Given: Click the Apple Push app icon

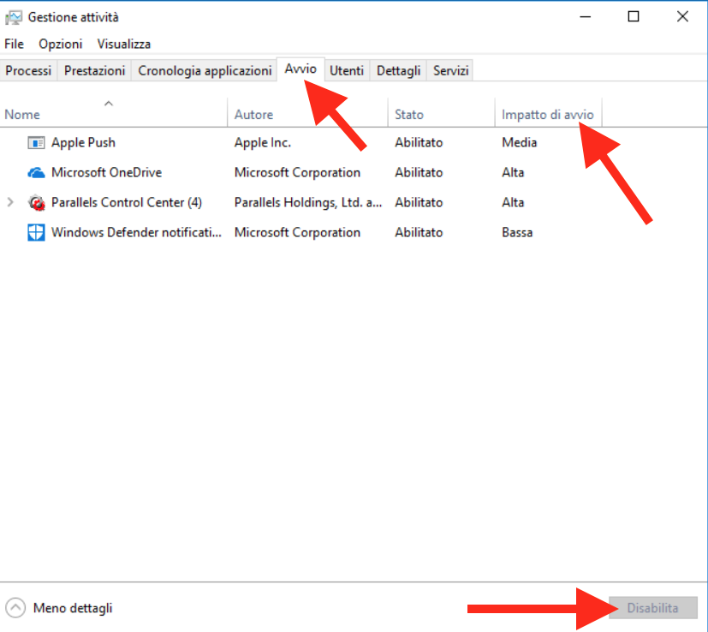Looking at the screenshot, I should 36,143.
